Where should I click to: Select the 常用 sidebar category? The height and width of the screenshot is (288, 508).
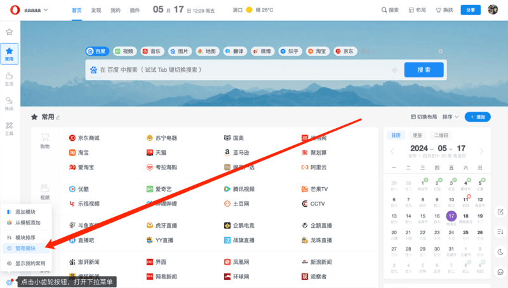[x=9, y=54]
